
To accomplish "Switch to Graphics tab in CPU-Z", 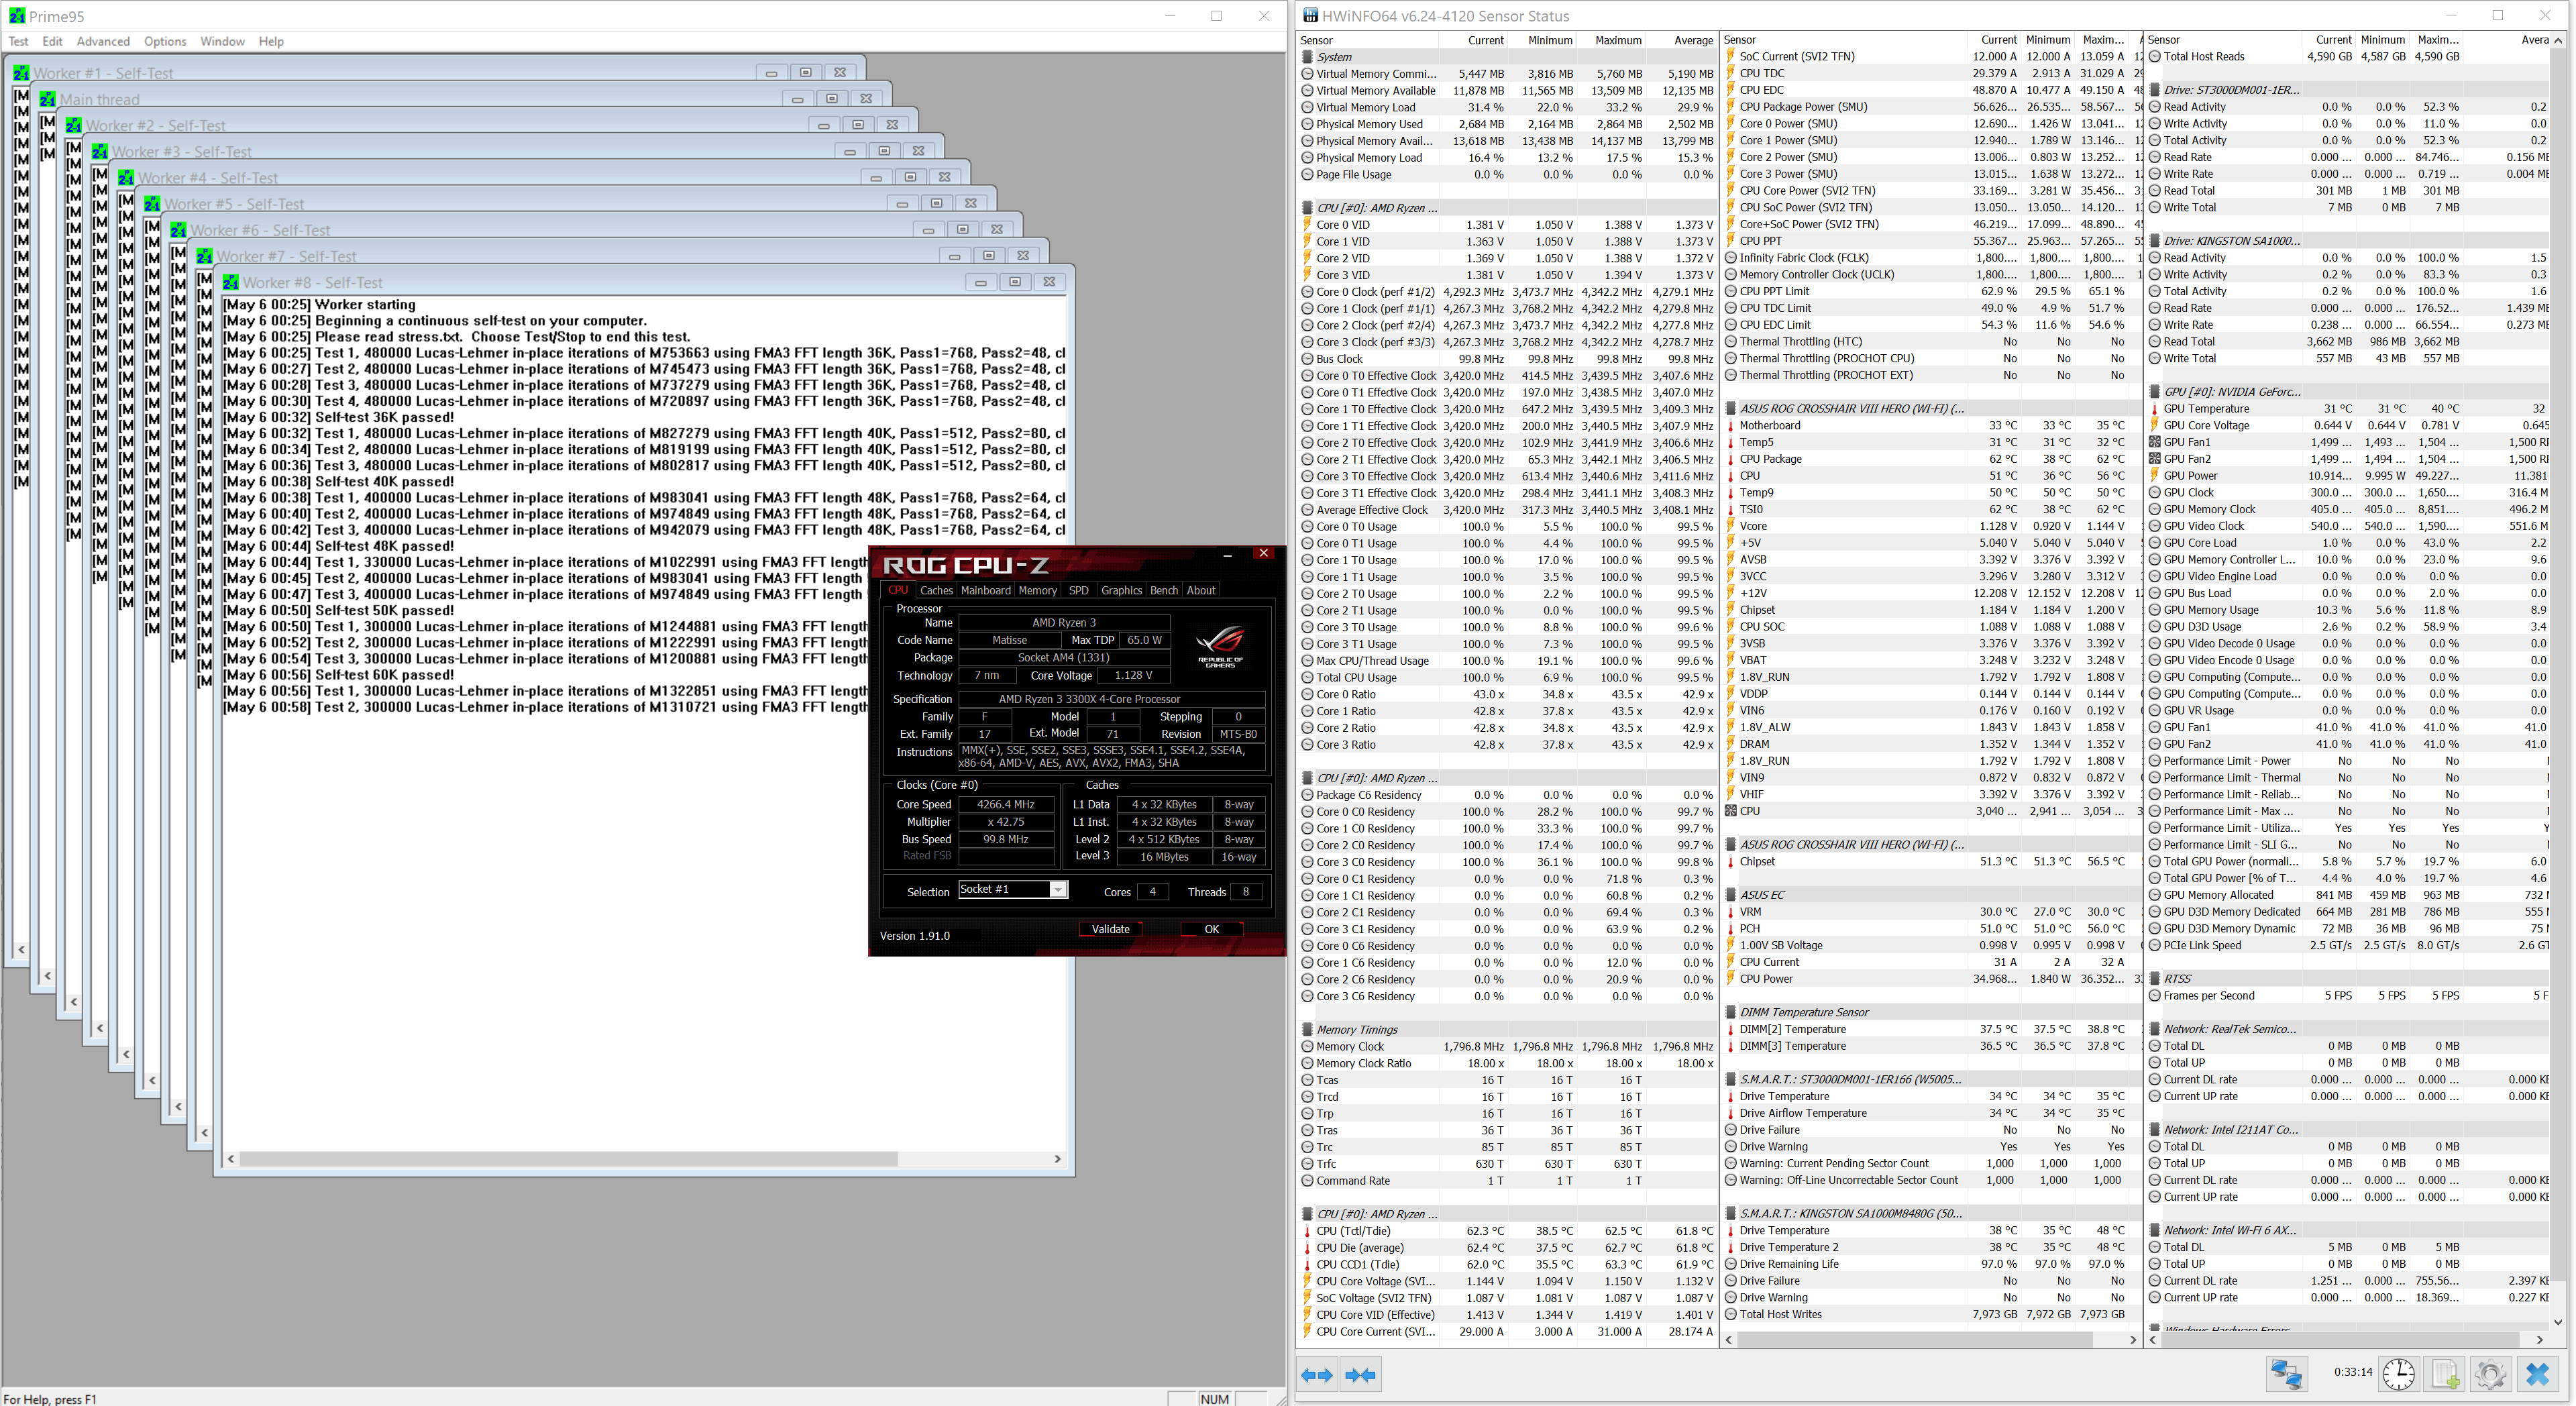I will tap(1121, 590).
